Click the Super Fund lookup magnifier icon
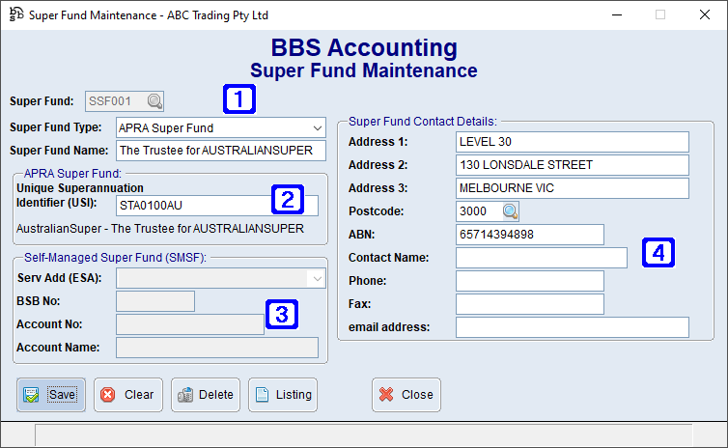Image resolution: width=728 pixels, height=448 pixels. coord(154,100)
